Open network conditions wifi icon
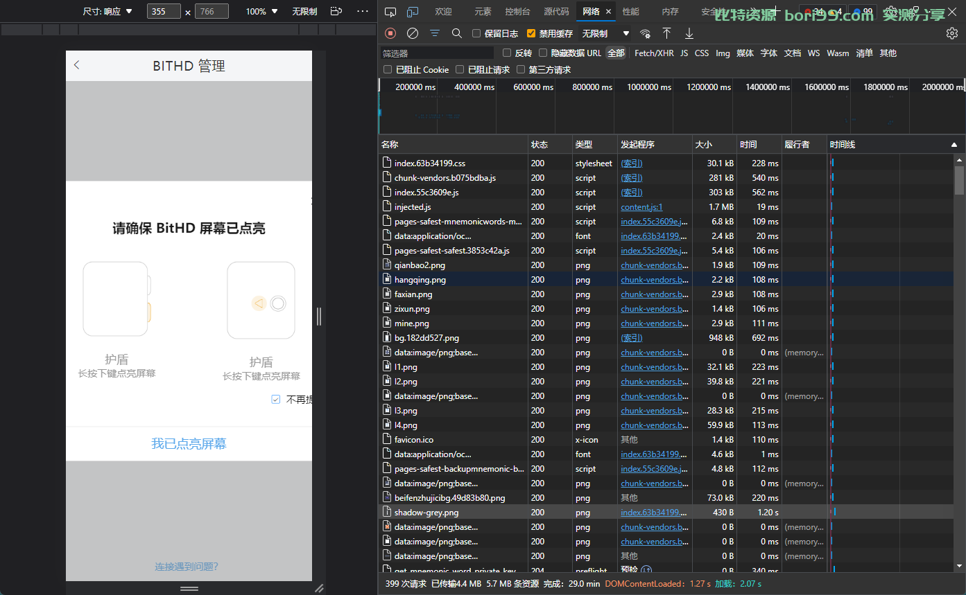This screenshot has height=595, width=966. click(645, 33)
